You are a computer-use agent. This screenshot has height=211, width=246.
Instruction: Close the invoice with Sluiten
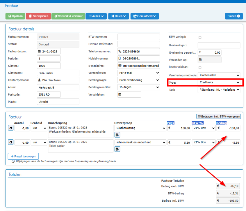coord(234,16)
